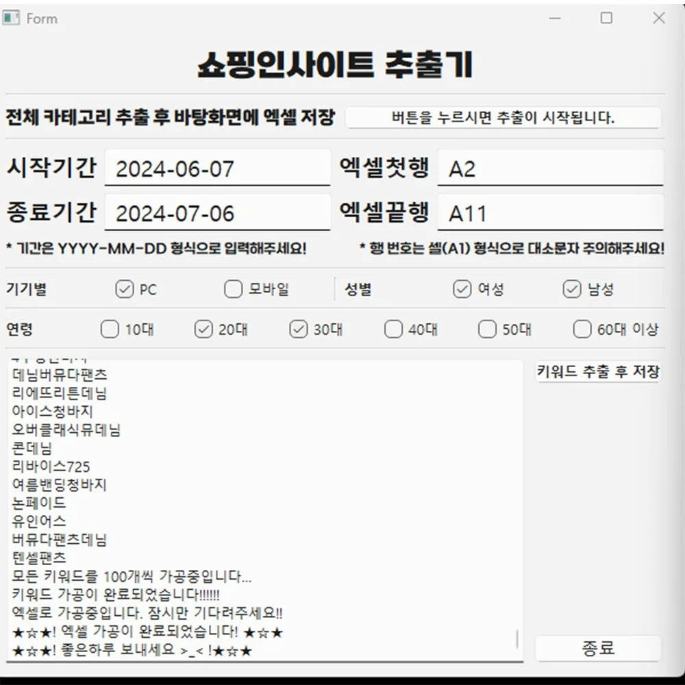Click the 여름밴딩청바지 log line
Image resolution: width=685 pixels, height=685 pixels.
pyautogui.click(x=60, y=485)
